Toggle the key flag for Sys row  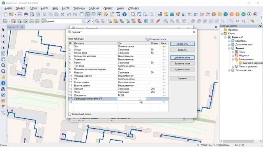pos(164,46)
